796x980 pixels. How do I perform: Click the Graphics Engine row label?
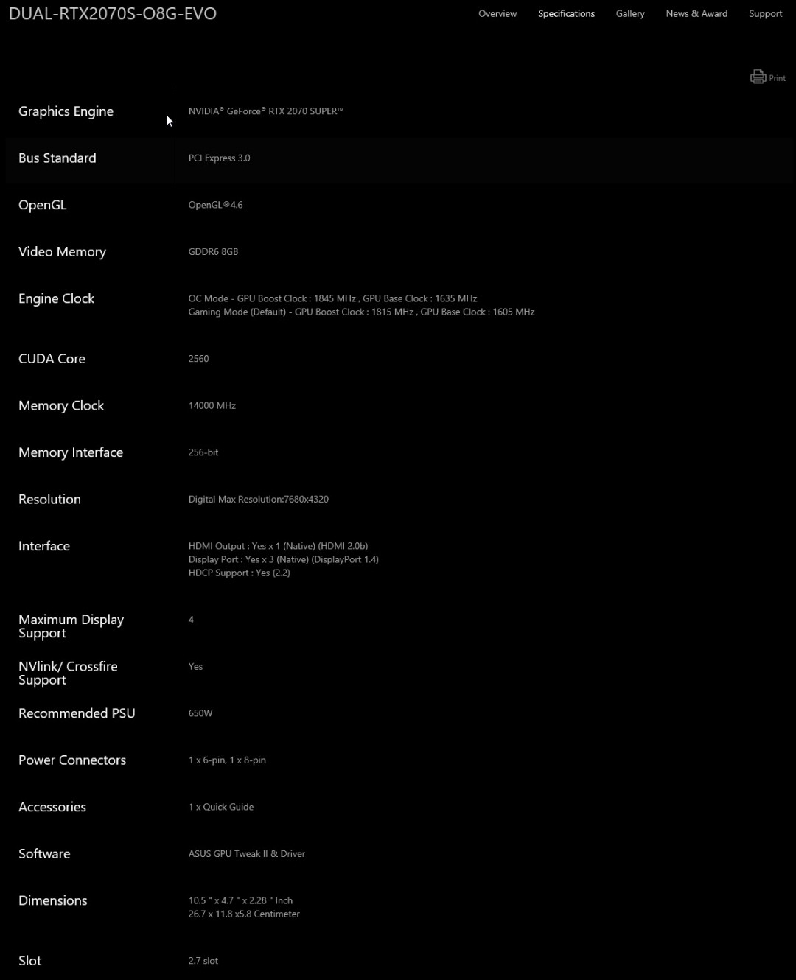66,111
